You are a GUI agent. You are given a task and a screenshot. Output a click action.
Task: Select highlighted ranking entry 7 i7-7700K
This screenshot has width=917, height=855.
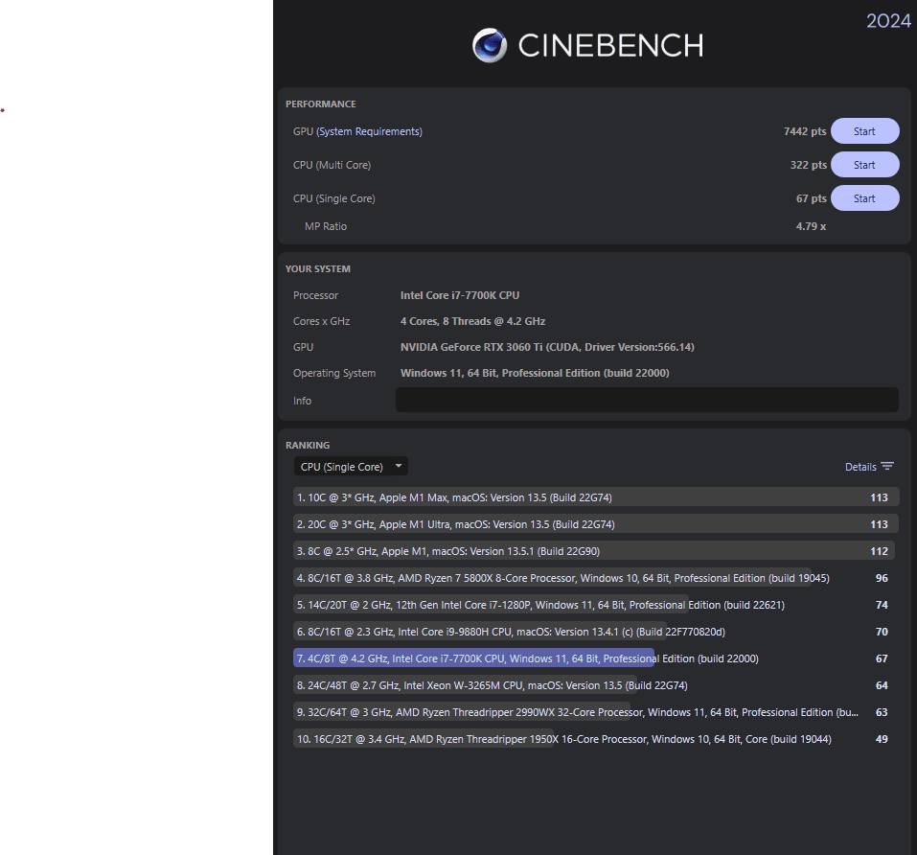(x=595, y=659)
